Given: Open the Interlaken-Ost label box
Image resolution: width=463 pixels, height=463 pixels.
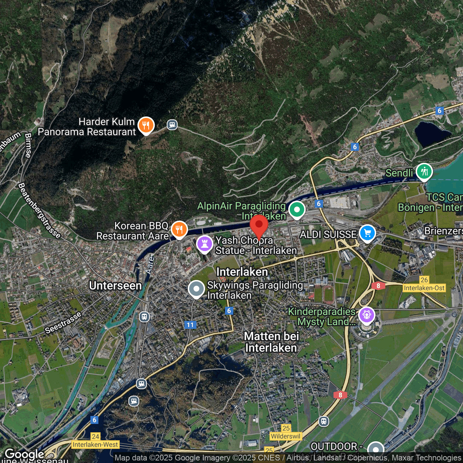Looking at the screenshot, I should [424, 288].
